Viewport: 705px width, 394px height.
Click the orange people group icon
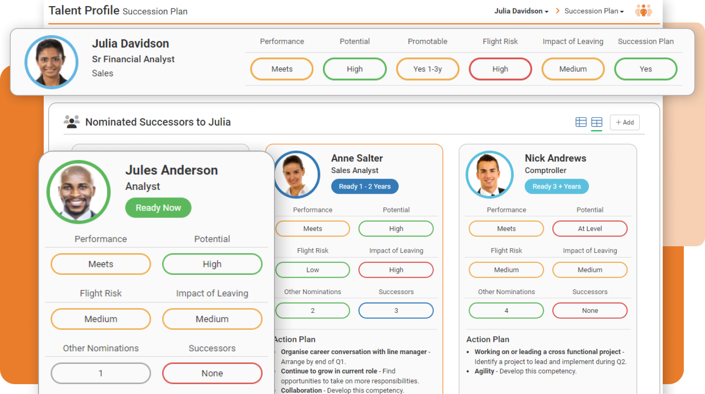coord(643,11)
